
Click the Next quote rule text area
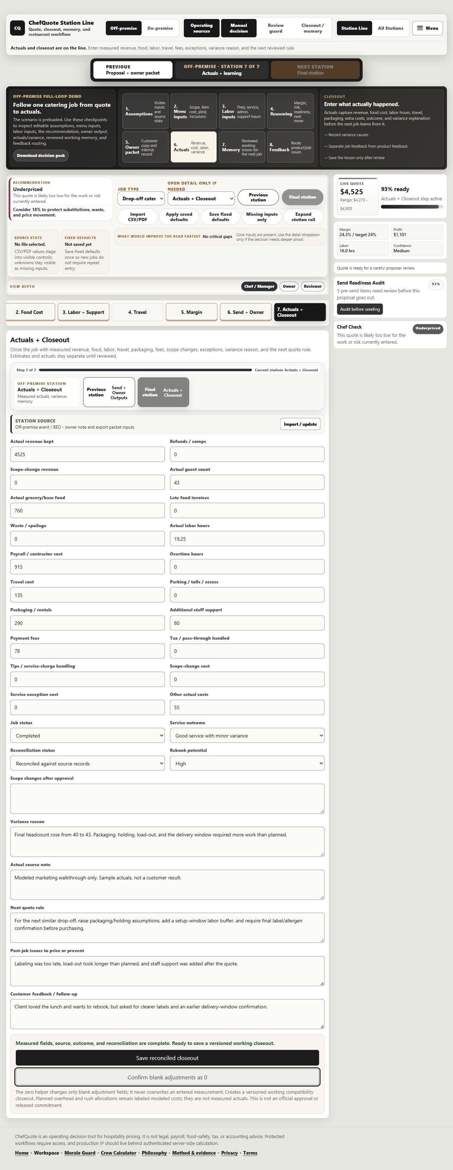click(167, 927)
